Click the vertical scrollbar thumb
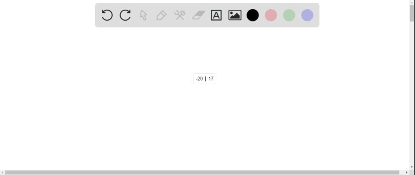The width and height of the screenshot is (415, 175). pyautogui.click(x=412, y=13)
